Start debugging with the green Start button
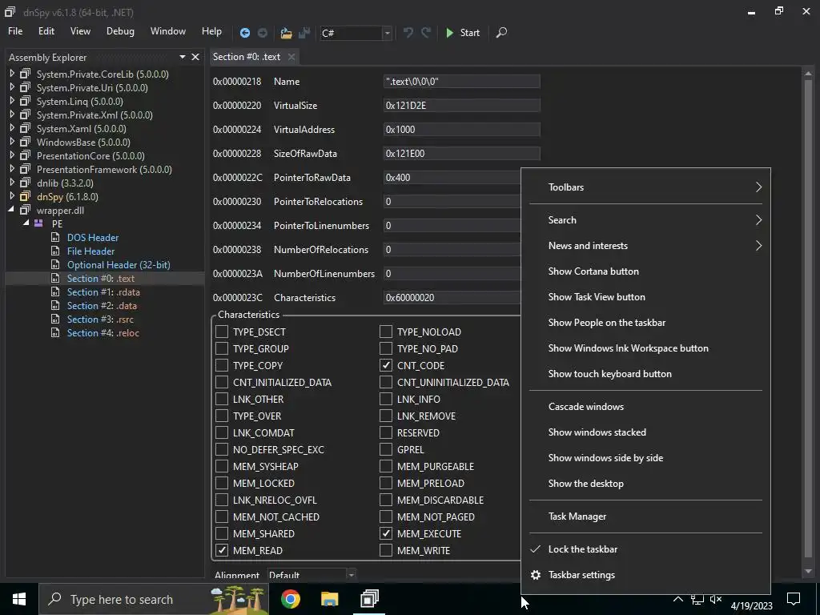 (x=462, y=33)
